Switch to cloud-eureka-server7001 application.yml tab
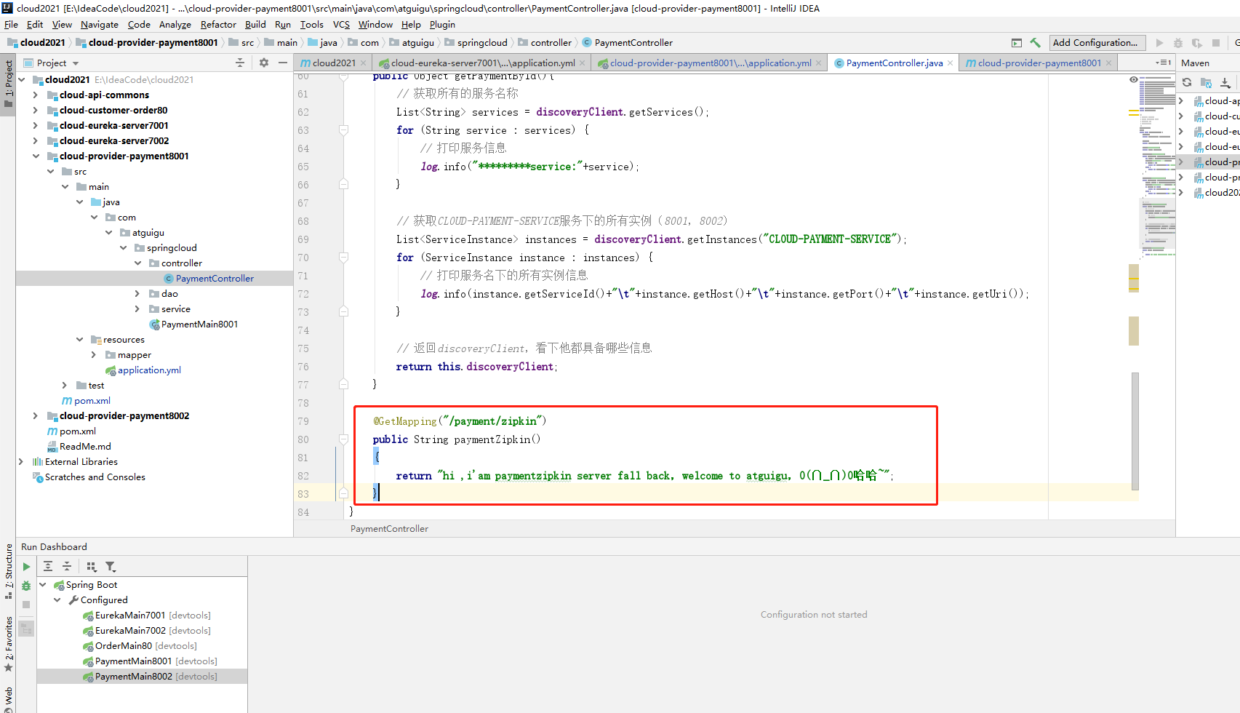Viewport: 1240px width, 713px height. [482, 63]
